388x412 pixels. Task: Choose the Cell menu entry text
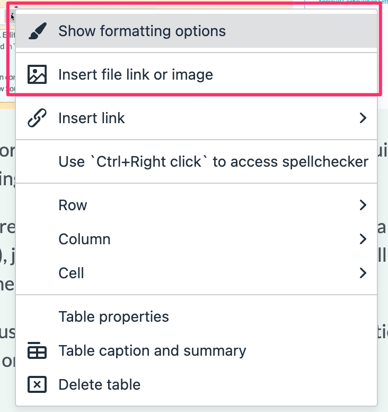71,273
